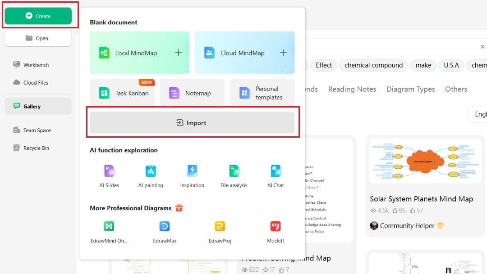Click the Community Helper avatar

coord(374,226)
